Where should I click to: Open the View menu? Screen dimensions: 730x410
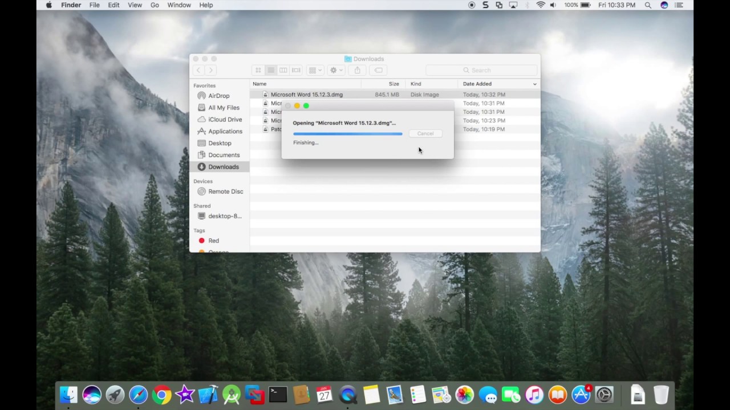(135, 5)
